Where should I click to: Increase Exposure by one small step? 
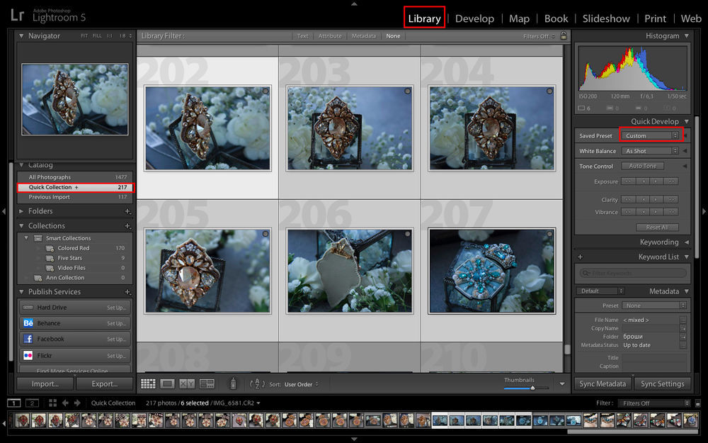[656, 181]
